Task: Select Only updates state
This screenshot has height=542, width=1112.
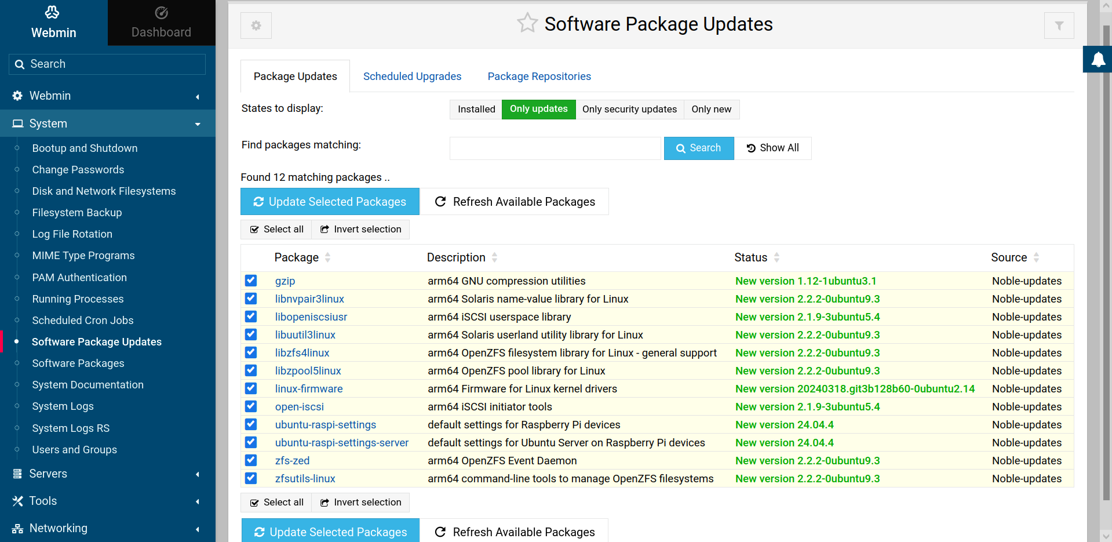Action: (538, 109)
